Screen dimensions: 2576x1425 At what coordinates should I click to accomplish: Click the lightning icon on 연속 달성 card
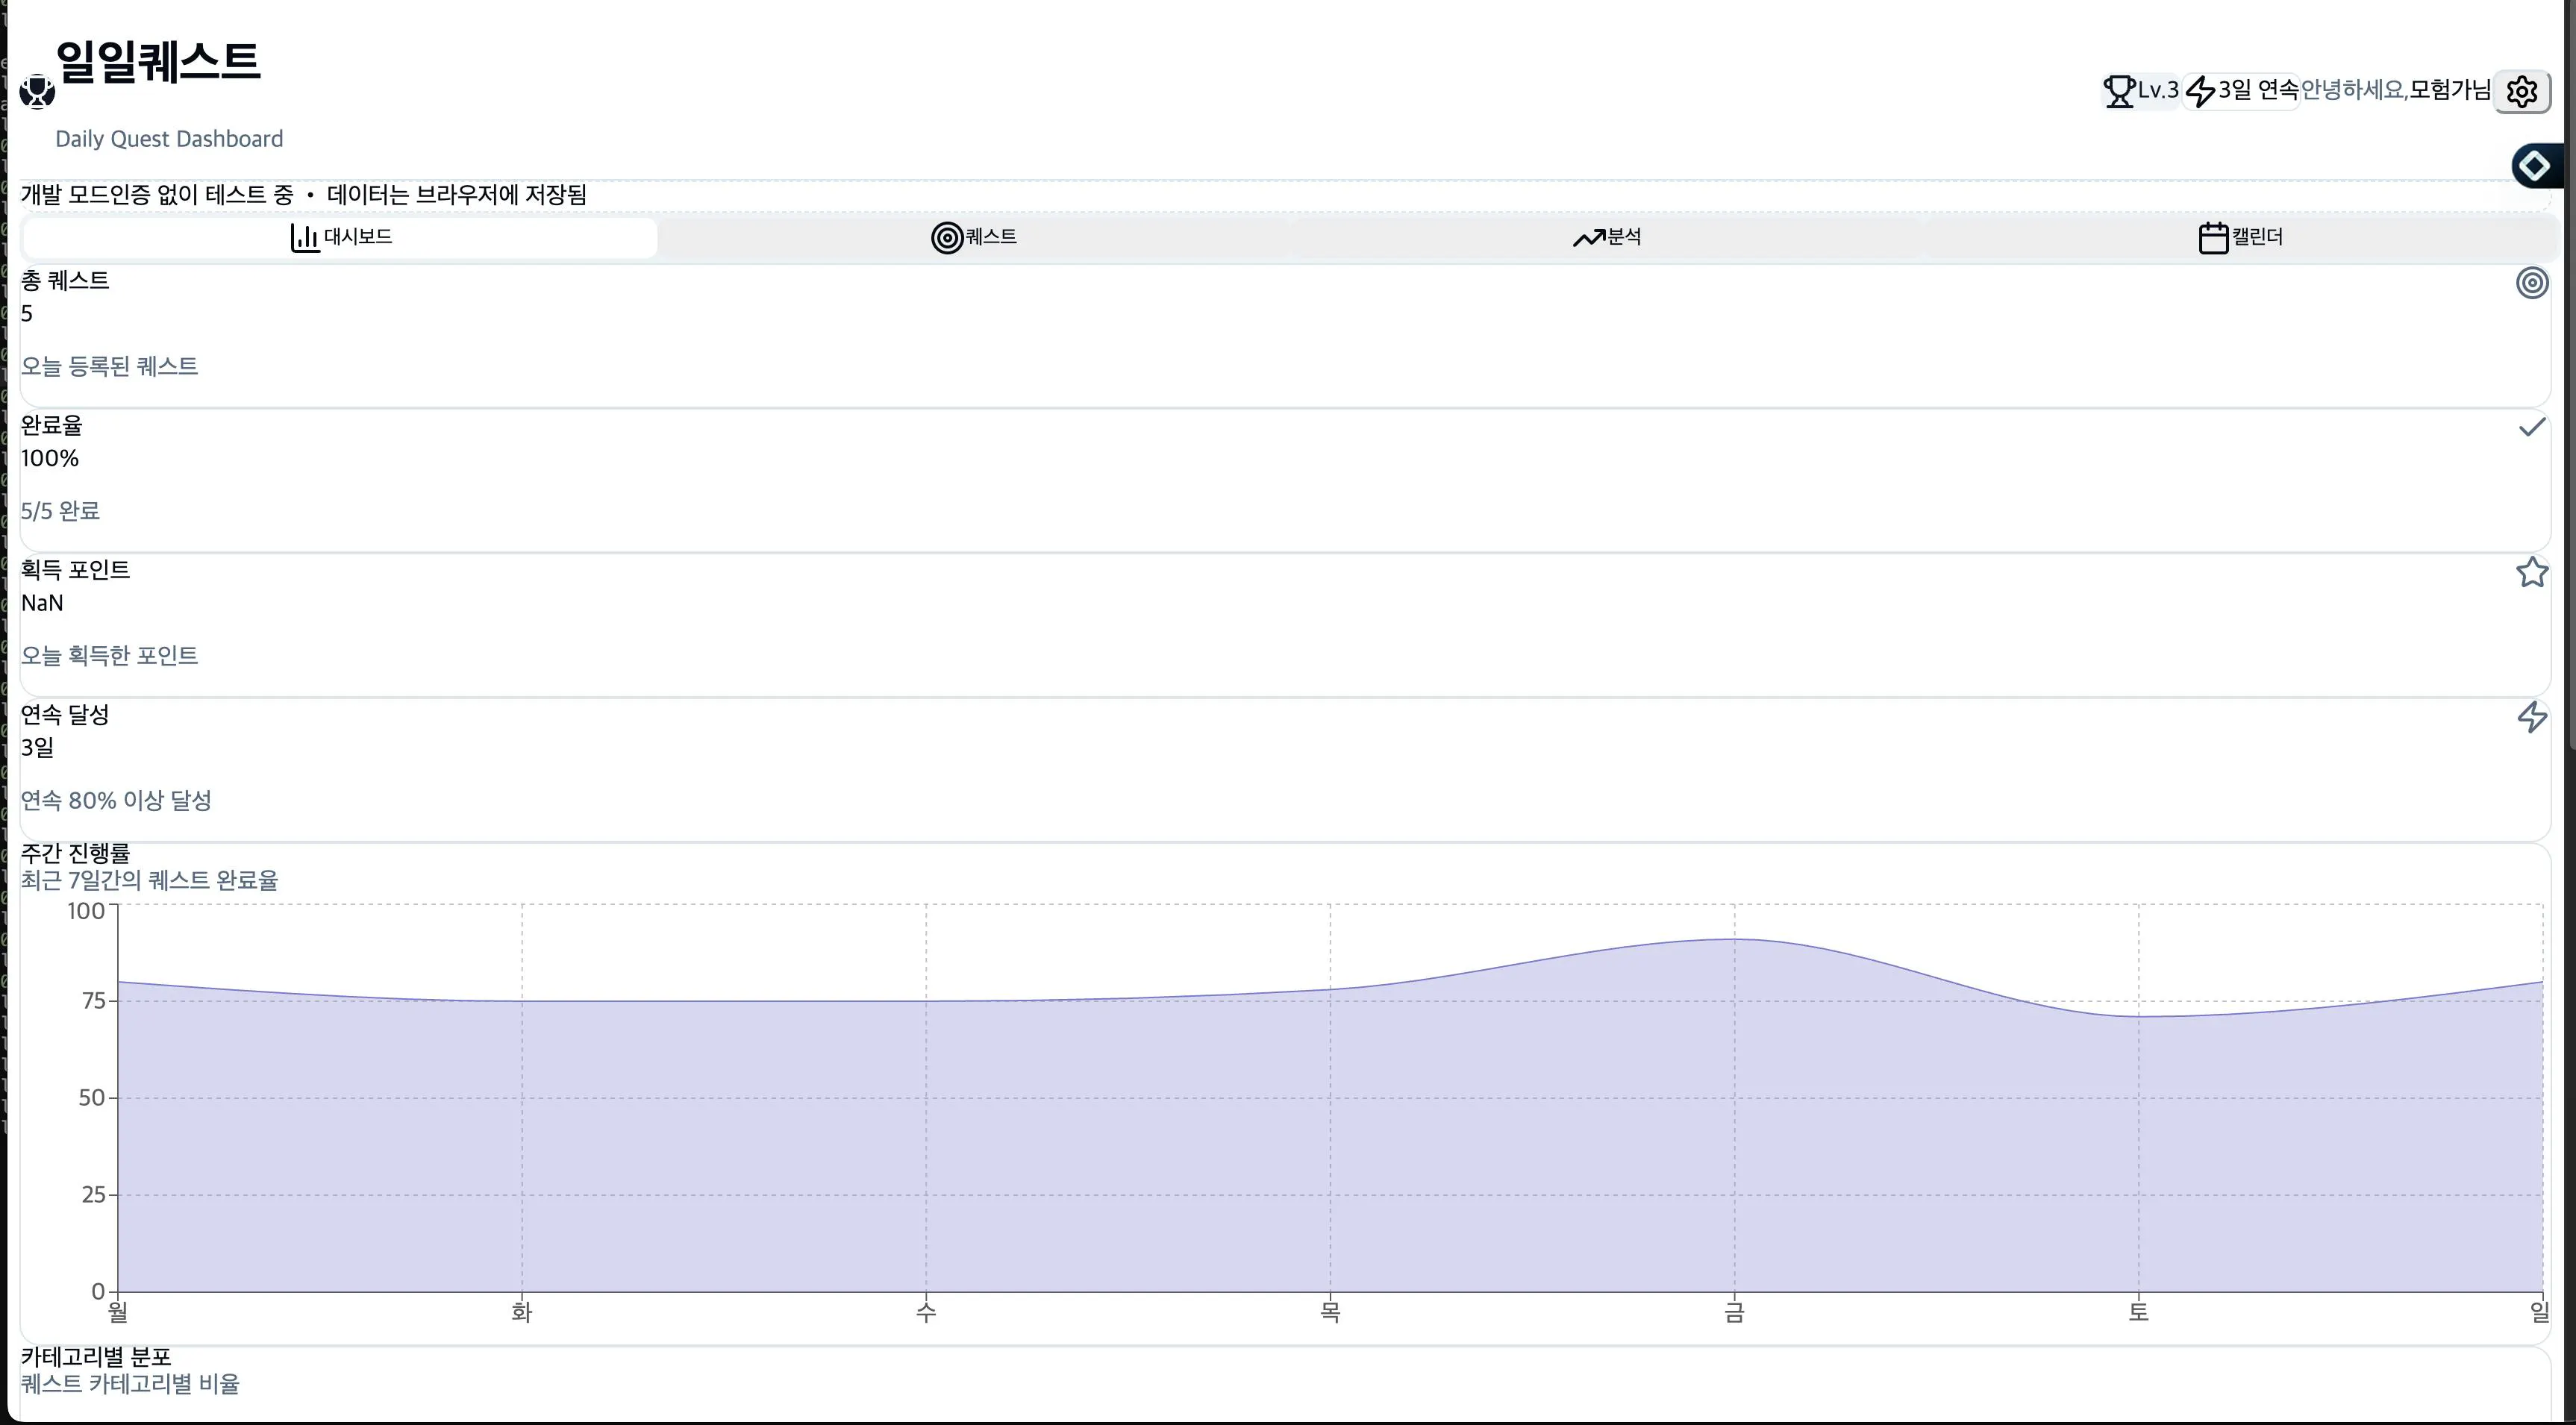point(2531,717)
